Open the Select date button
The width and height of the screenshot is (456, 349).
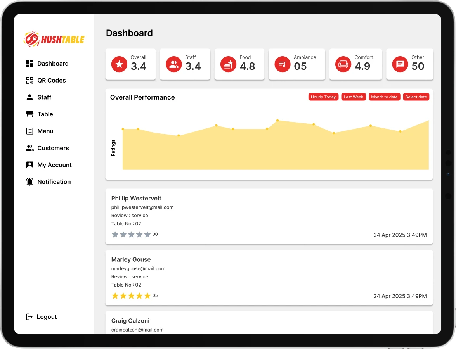(x=416, y=97)
